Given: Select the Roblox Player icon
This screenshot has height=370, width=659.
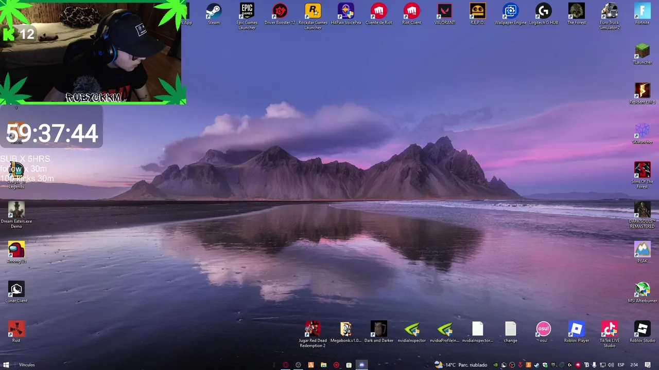Looking at the screenshot, I should click(577, 331).
